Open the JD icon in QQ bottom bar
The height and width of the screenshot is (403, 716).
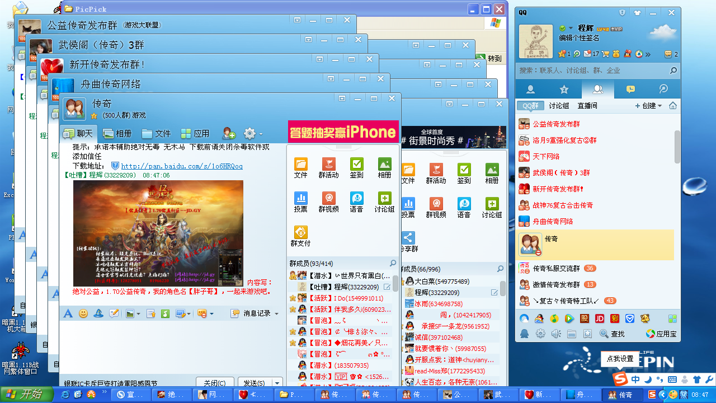(x=599, y=318)
